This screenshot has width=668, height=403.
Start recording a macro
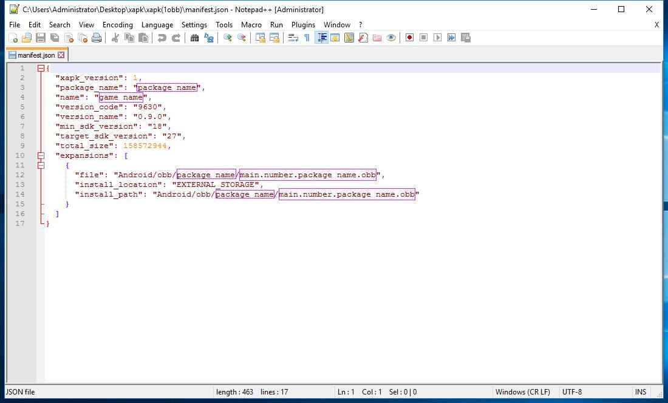[409, 38]
